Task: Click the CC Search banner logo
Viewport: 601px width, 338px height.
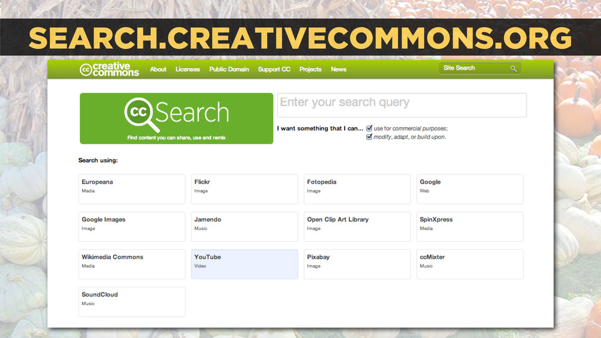Action: (x=176, y=119)
